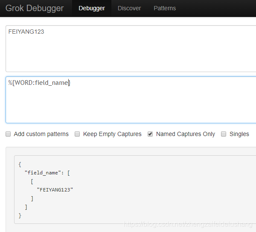Click the "field_name" key in JSON output

click(x=42, y=172)
